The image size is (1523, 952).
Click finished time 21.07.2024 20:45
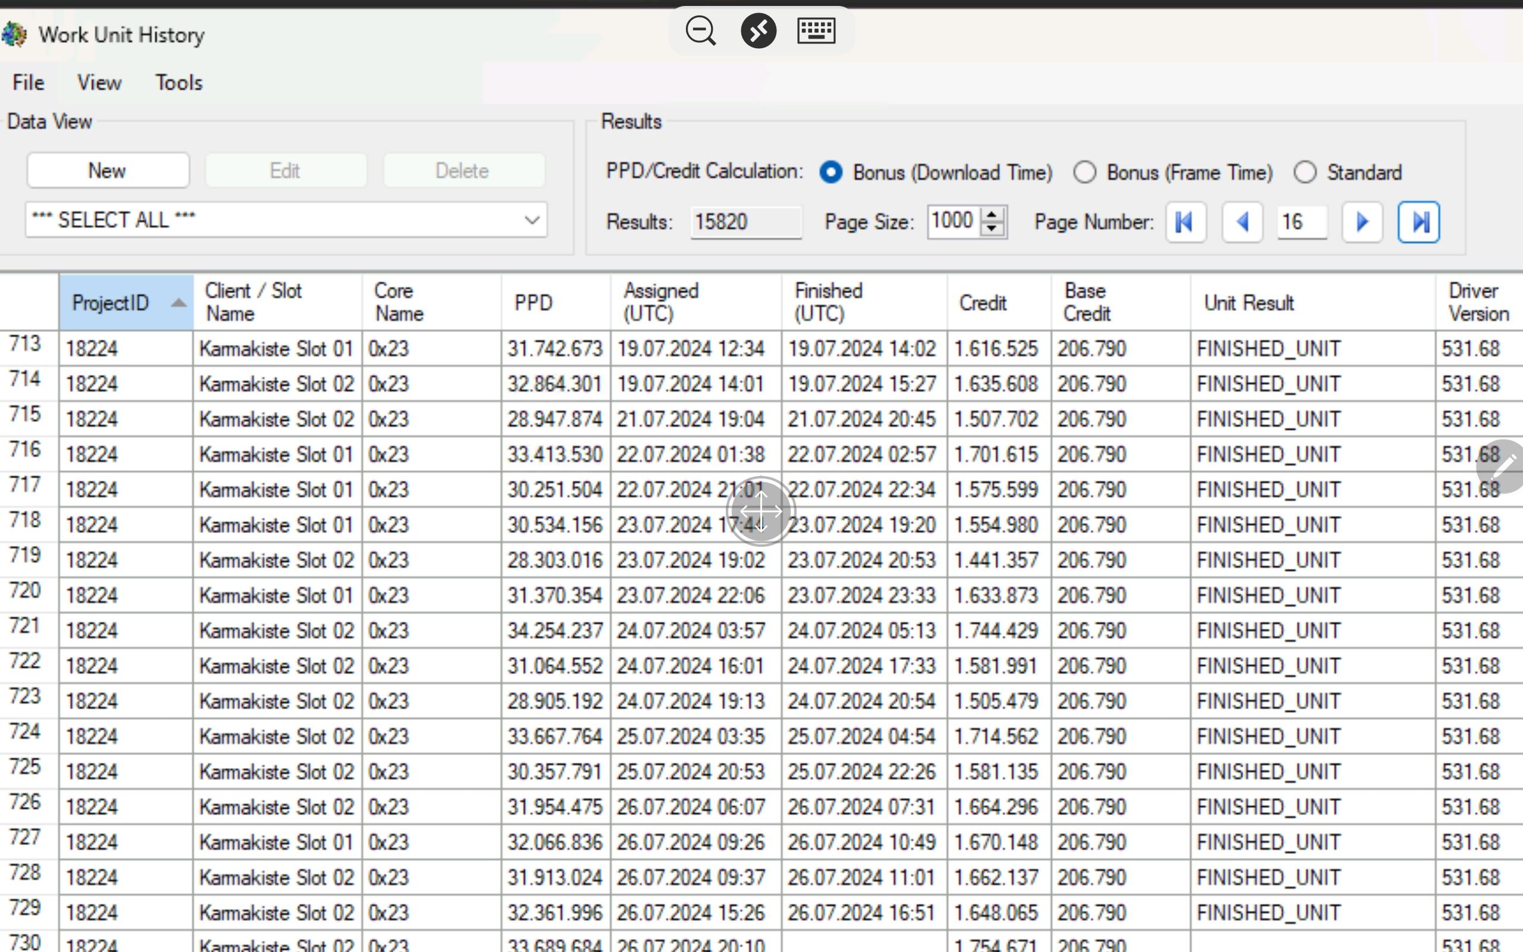tap(861, 419)
